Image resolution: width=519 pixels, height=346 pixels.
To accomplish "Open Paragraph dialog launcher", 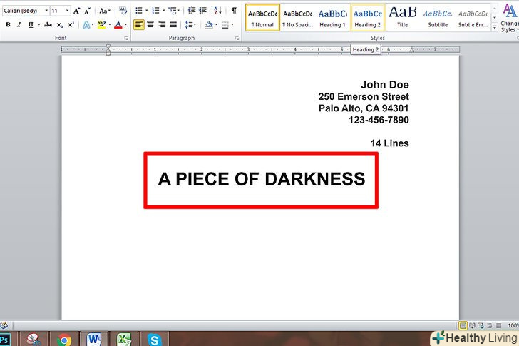I will point(237,39).
